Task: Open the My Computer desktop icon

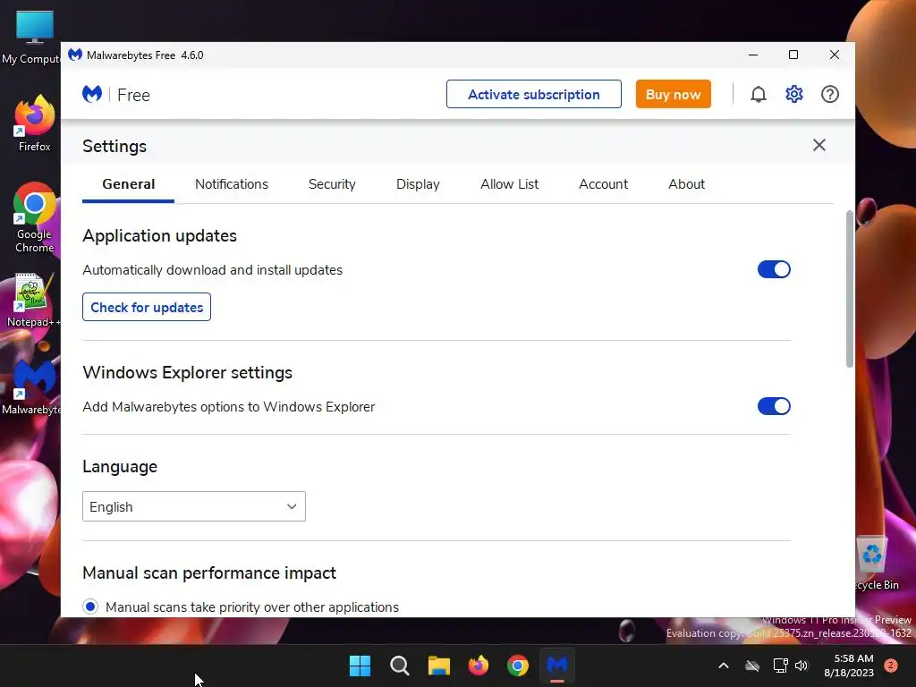Action: 33,37
